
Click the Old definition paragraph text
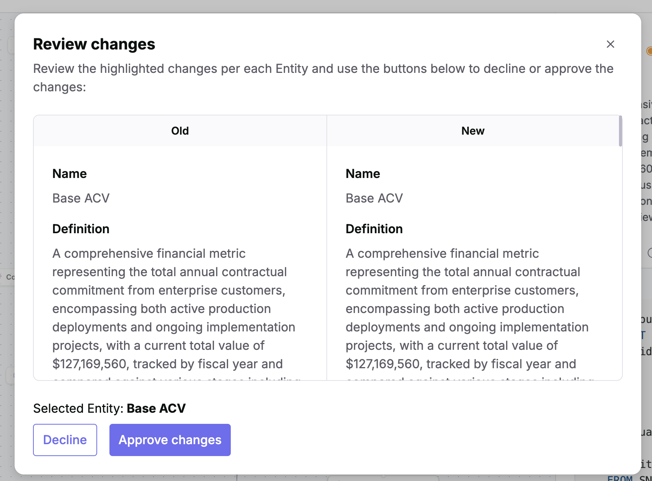[169, 309]
